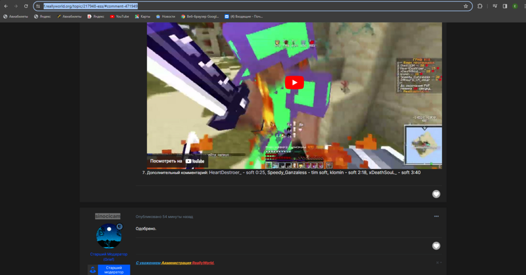The width and height of the screenshot is (526, 275).
Task: Click Посмотреть на YouTube button
Action: click(177, 161)
